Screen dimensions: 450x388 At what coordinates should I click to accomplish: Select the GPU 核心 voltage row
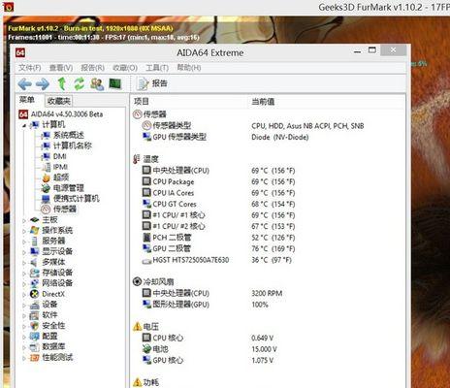point(269,360)
